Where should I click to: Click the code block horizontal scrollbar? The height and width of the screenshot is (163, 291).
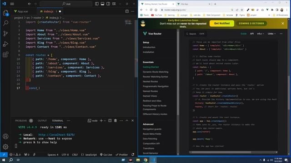[221, 152]
